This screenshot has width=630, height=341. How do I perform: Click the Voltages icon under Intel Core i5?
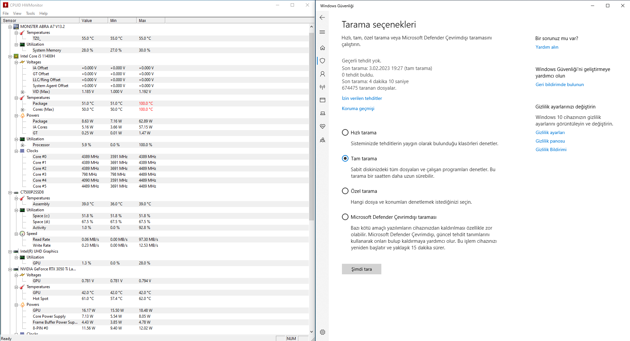pos(22,62)
